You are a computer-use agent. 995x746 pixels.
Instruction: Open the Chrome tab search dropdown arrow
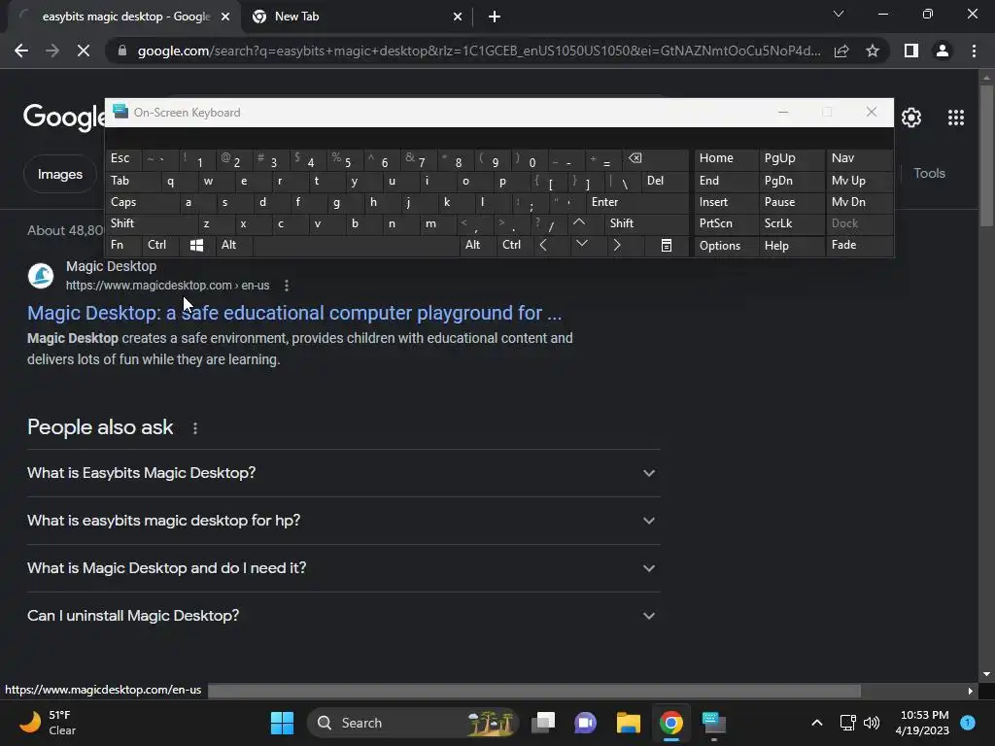tap(839, 14)
